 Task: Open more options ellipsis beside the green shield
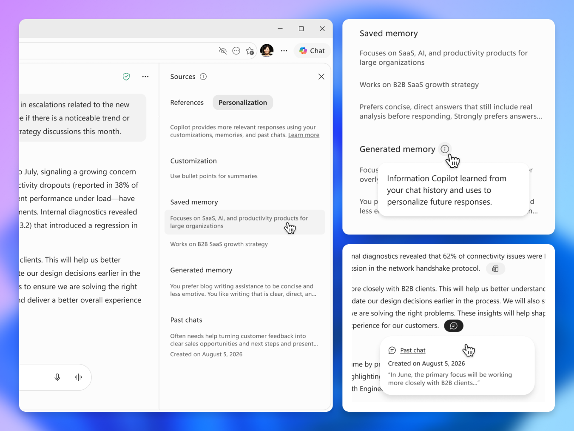point(145,77)
